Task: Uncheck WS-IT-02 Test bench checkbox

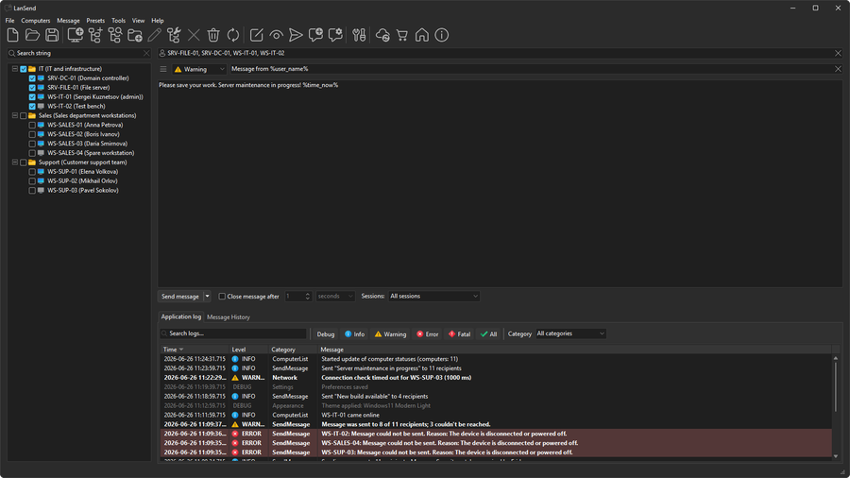Action: tap(32, 106)
